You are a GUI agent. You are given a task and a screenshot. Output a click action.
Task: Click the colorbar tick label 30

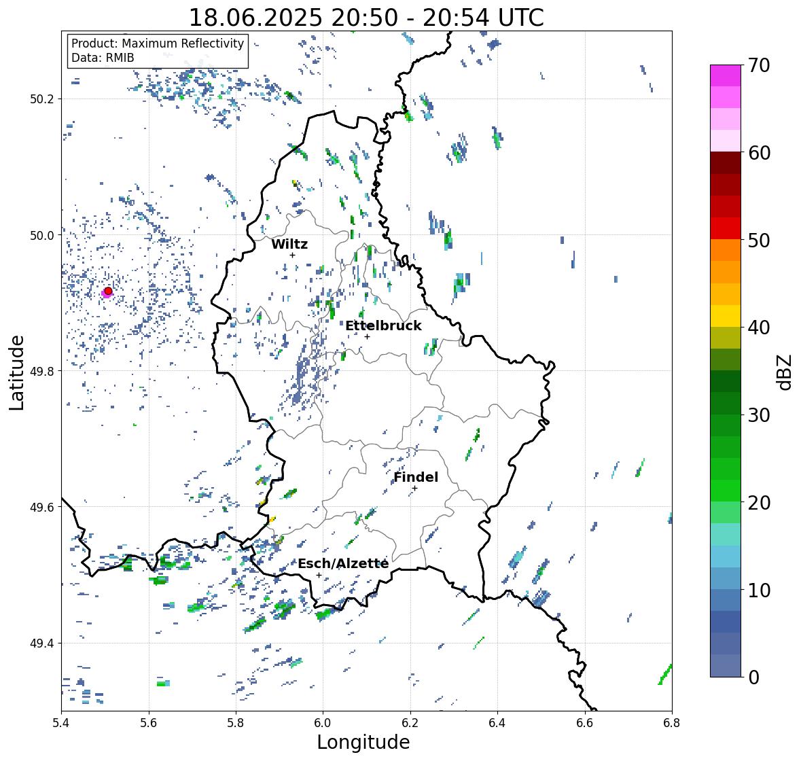click(759, 415)
